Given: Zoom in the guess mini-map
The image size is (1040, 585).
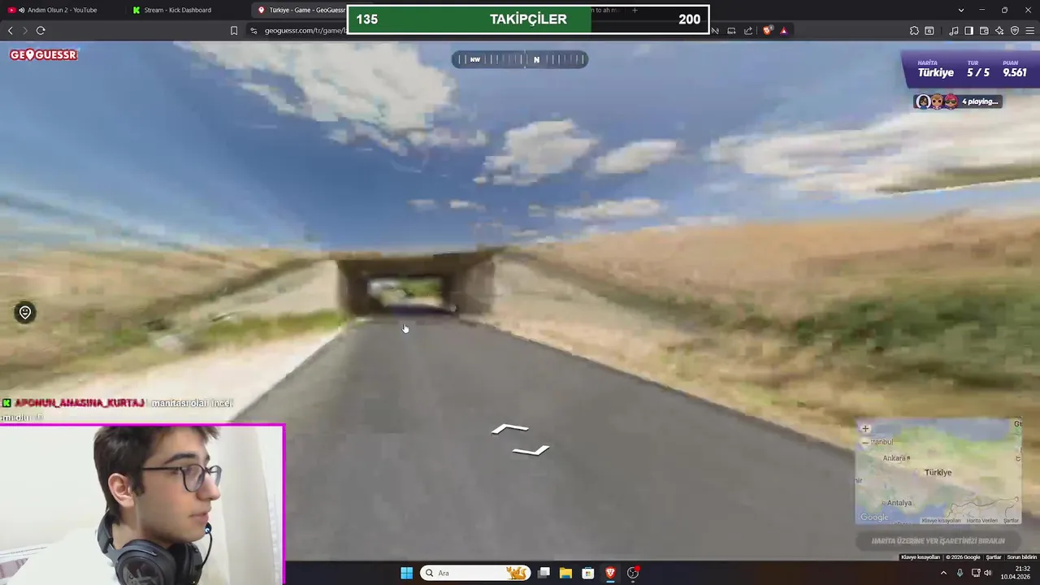Looking at the screenshot, I should pyautogui.click(x=865, y=429).
